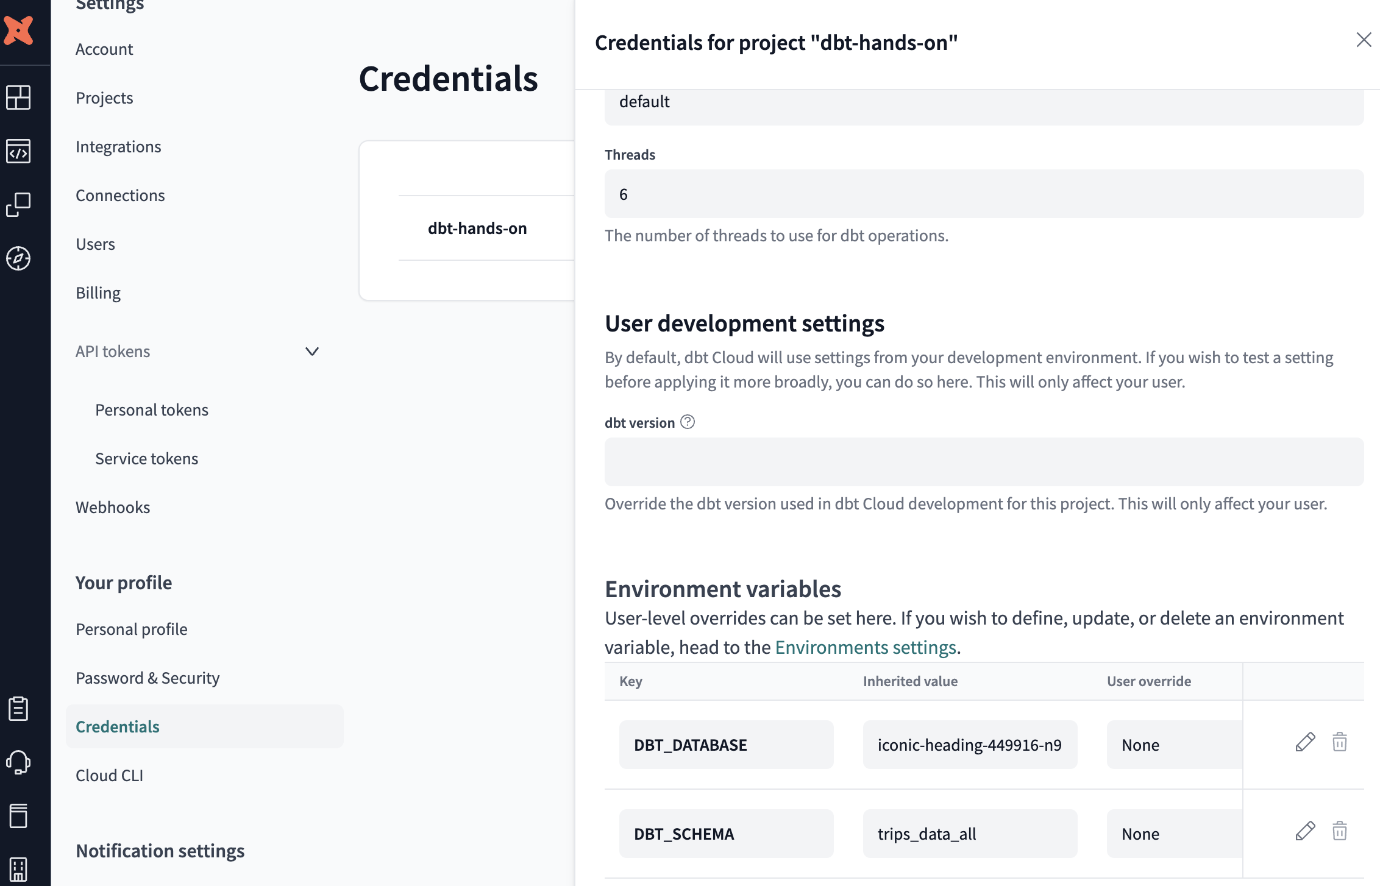1380x886 pixels.
Task: Delete the DBT_DATABASE override with trash icon
Action: [x=1340, y=742]
